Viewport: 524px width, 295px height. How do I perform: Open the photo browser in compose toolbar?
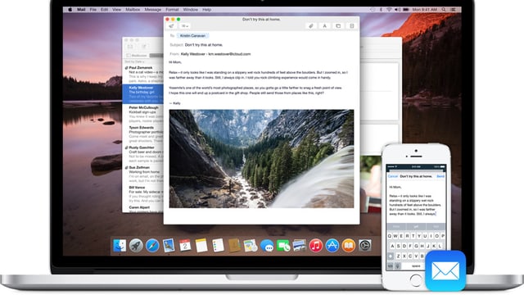point(338,25)
